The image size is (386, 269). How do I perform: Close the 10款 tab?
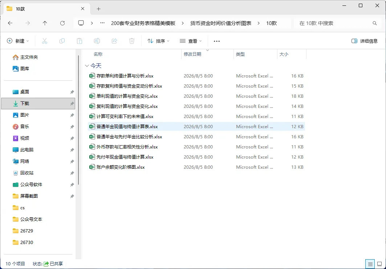point(83,9)
